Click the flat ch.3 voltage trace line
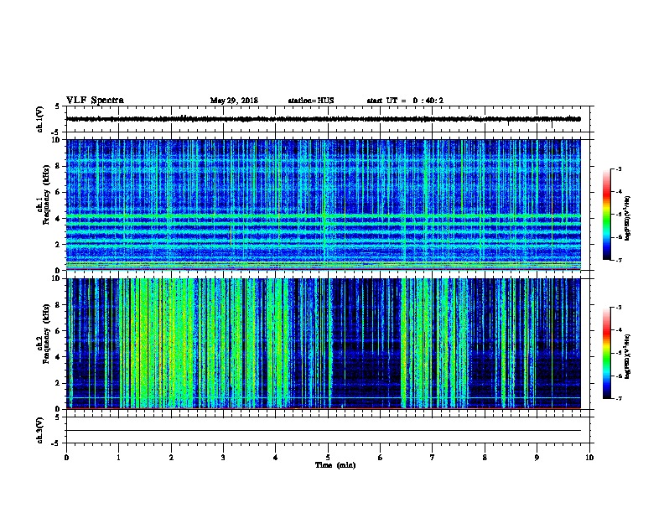The image size is (664, 513). pyautogui.click(x=324, y=431)
